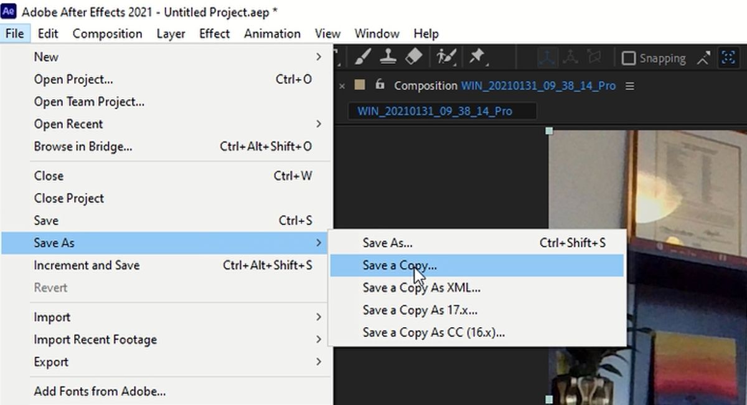This screenshot has height=405, width=747.
Task: Click the WIN_20210131_09_38_14_Pro composition tab
Action: [x=441, y=111]
